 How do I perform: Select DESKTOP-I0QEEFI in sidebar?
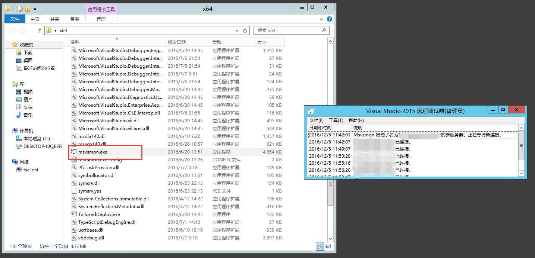click(x=43, y=146)
